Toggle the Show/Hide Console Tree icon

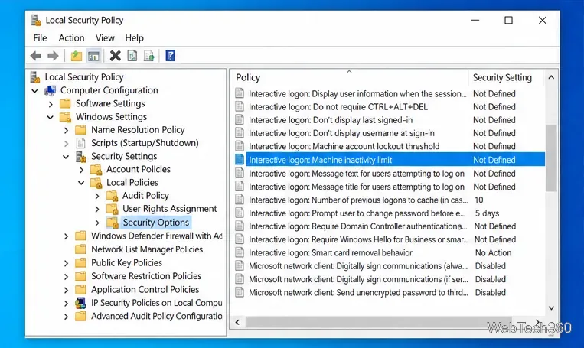[x=93, y=56]
